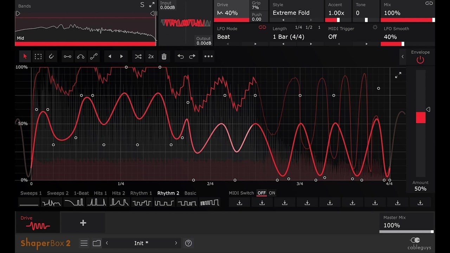Click the Envelope Amount red fader
450x253 pixels.
[420, 118]
